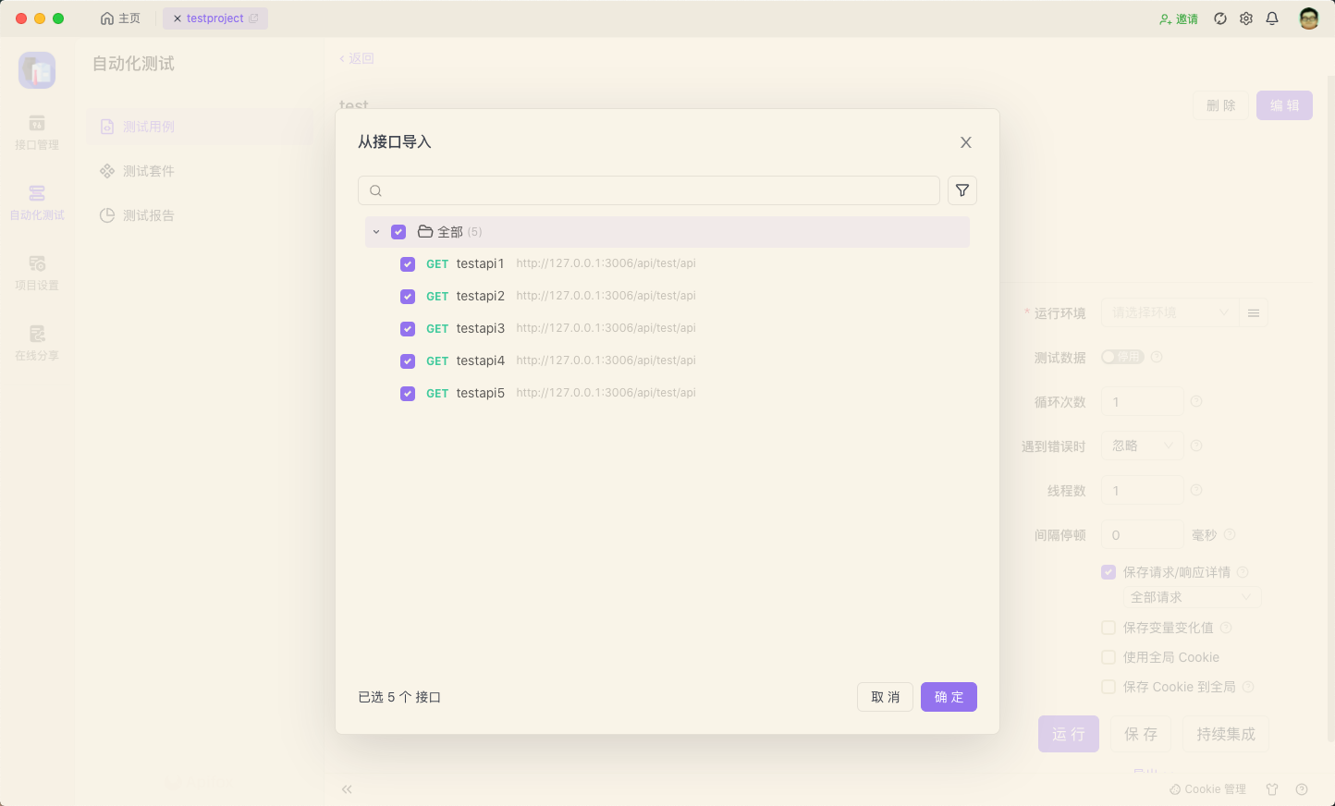Click the application logo in sidebar
1335x806 pixels.
37,70
